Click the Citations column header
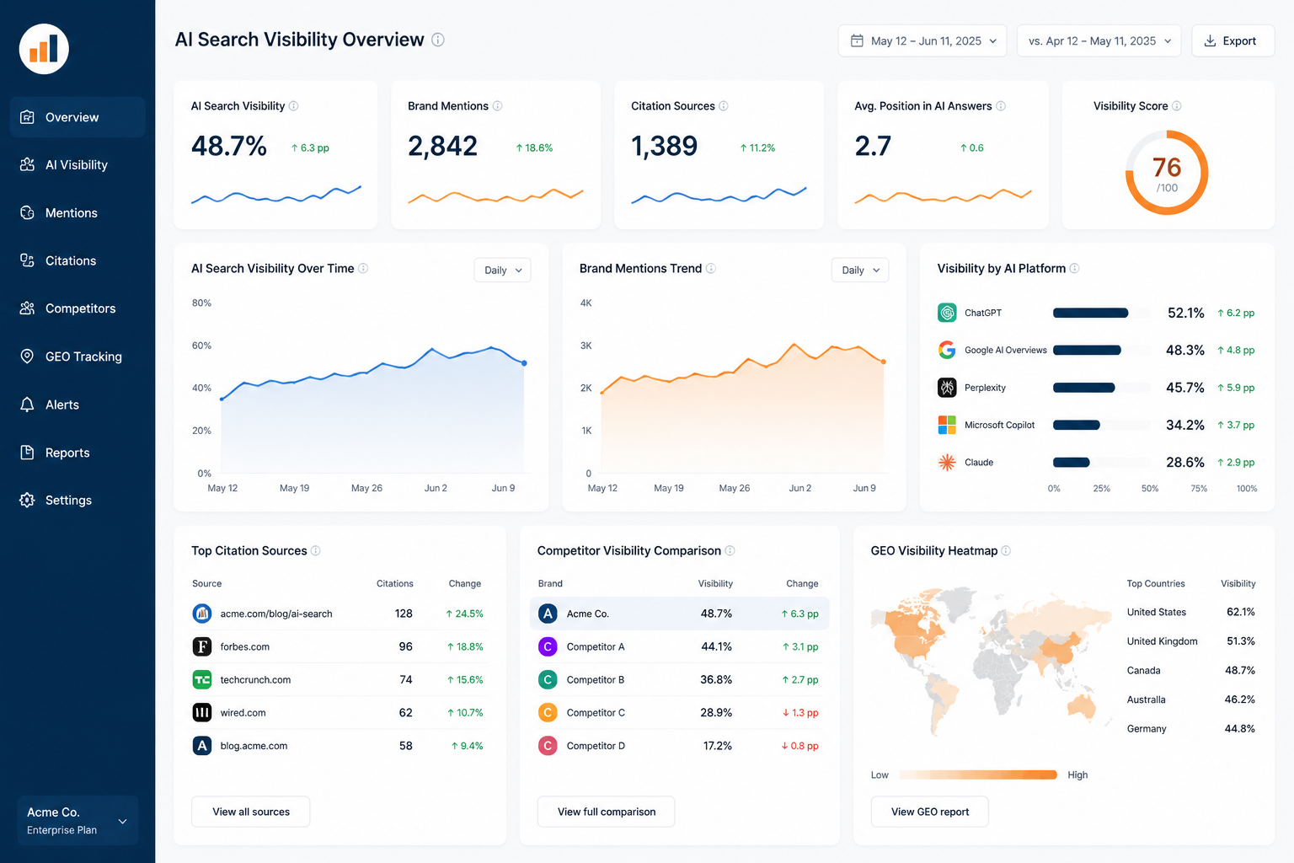The height and width of the screenshot is (863, 1294). [395, 583]
